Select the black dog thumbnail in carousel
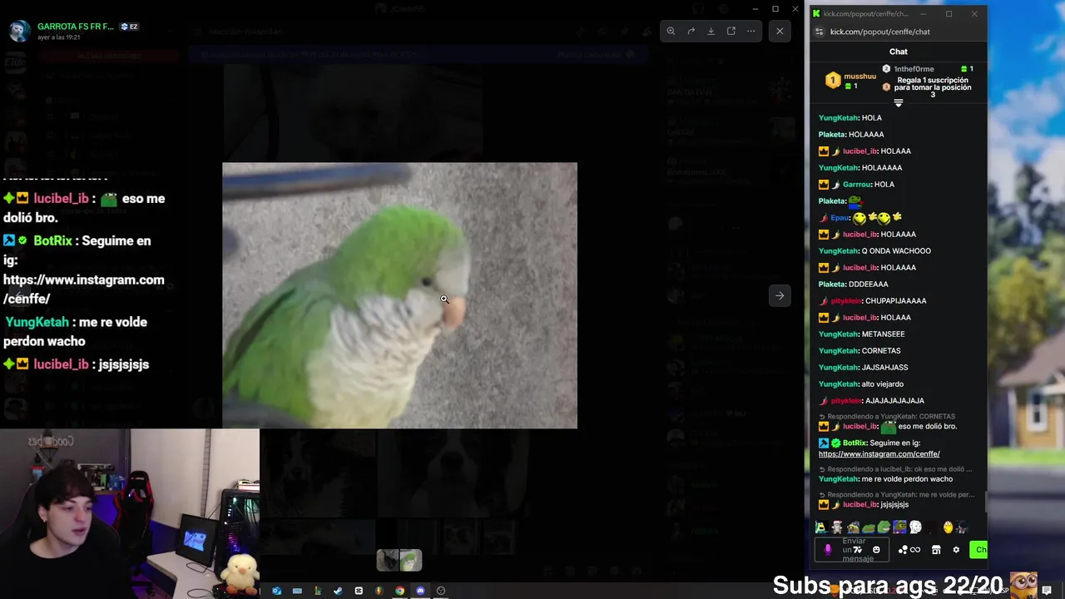 (x=388, y=560)
